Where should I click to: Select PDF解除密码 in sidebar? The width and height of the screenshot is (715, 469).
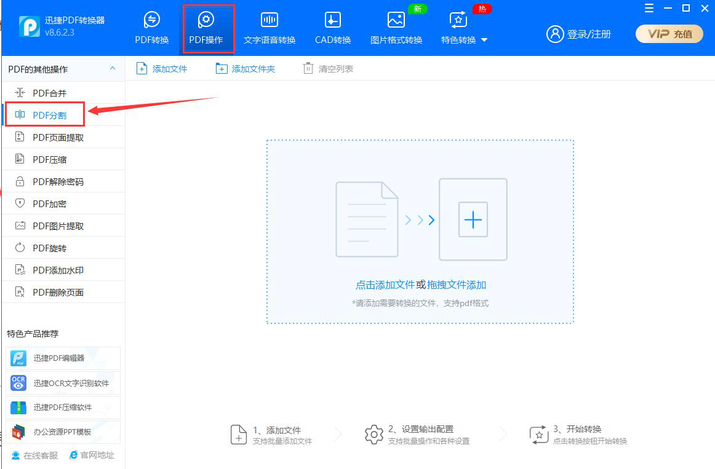tap(64, 181)
